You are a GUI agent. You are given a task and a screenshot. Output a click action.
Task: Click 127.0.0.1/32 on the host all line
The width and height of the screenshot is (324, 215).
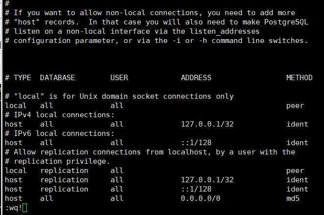click(x=207, y=124)
